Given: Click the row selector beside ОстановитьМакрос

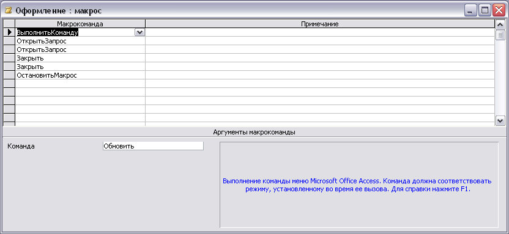Looking at the screenshot, I should pos(9,75).
